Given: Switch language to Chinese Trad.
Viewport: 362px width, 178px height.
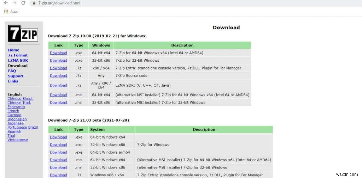Looking at the screenshot, I should tap(19, 103).
